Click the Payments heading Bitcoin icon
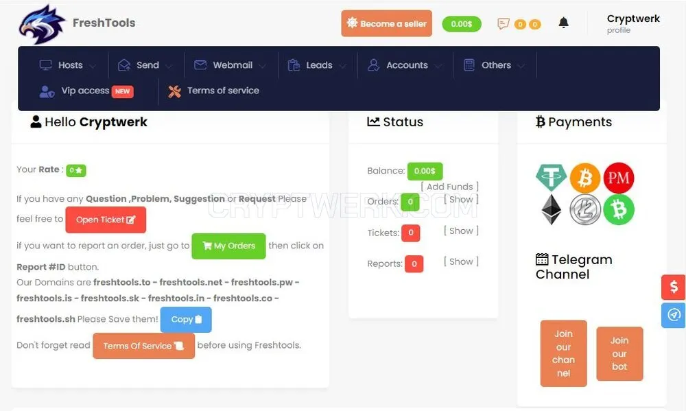This screenshot has height=411, width=686. 541,121
